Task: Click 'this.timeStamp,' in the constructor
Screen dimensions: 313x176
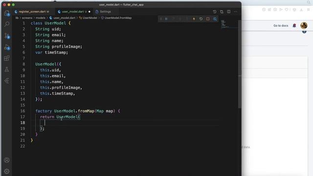Action: [x=58, y=93]
